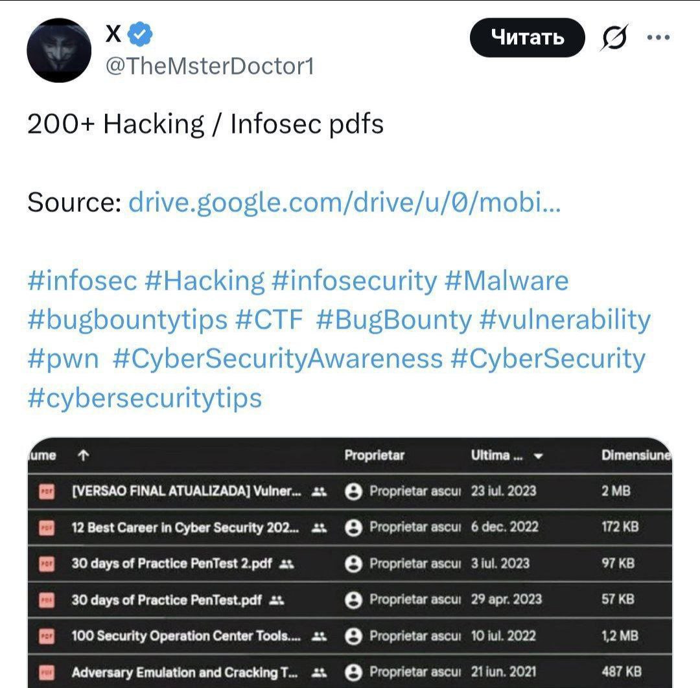700x688 pixels.
Task: Click shared-people icon next to 30 days PenTest.pdf
Action: click(276, 600)
